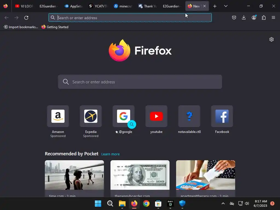
Task: Open the clock showing 8:17 AM
Action: click(260, 203)
